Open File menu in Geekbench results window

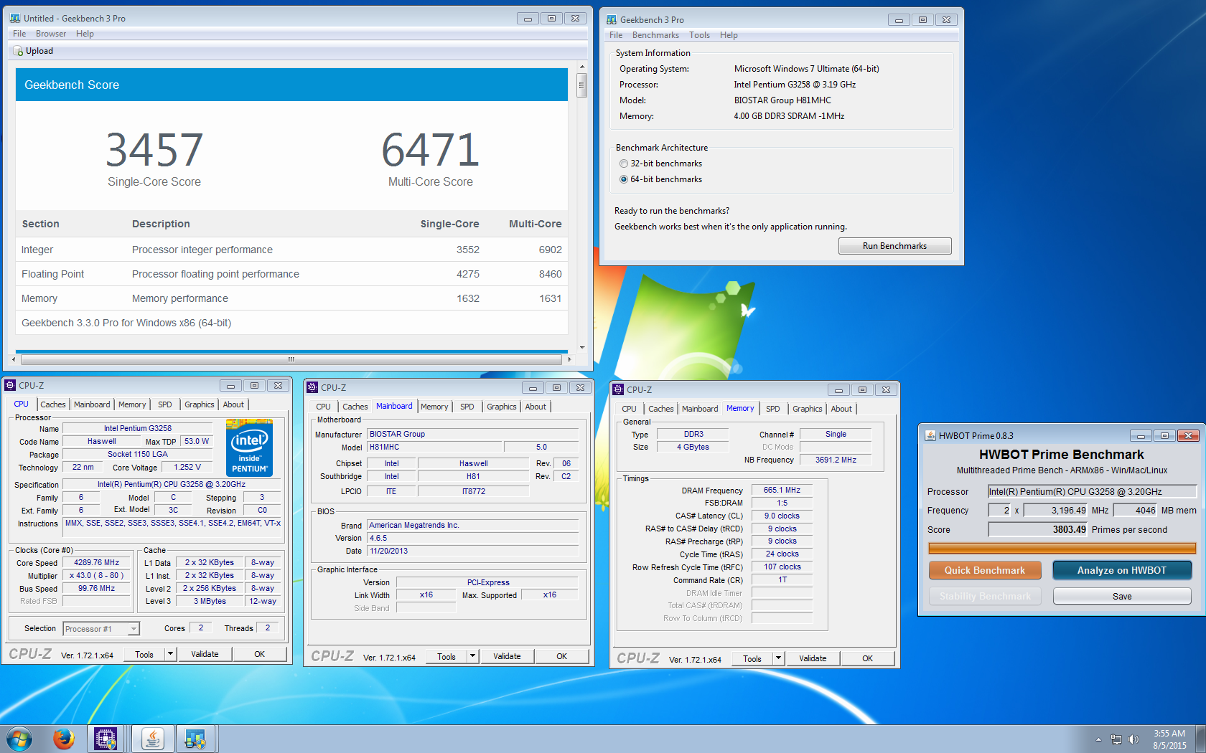pyautogui.click(x=19, y=34)
